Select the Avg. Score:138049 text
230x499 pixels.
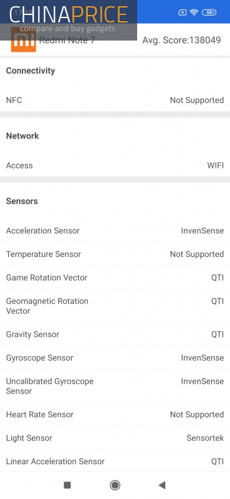(181, 40)
